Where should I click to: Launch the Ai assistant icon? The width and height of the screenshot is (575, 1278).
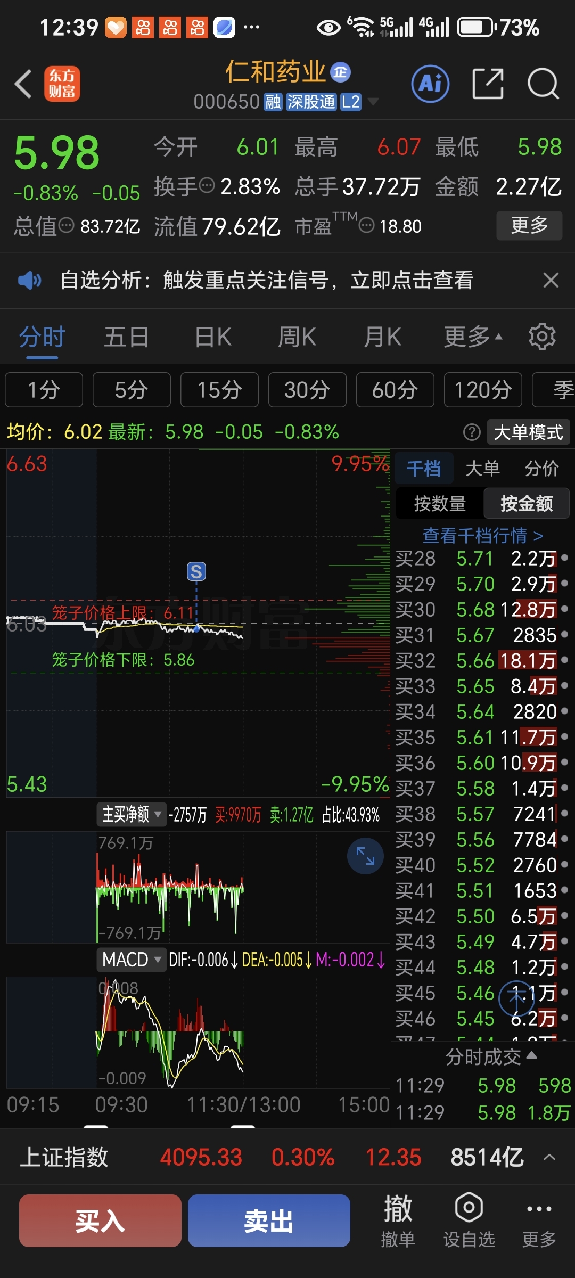pyautogui.click(x=430, y=84)
